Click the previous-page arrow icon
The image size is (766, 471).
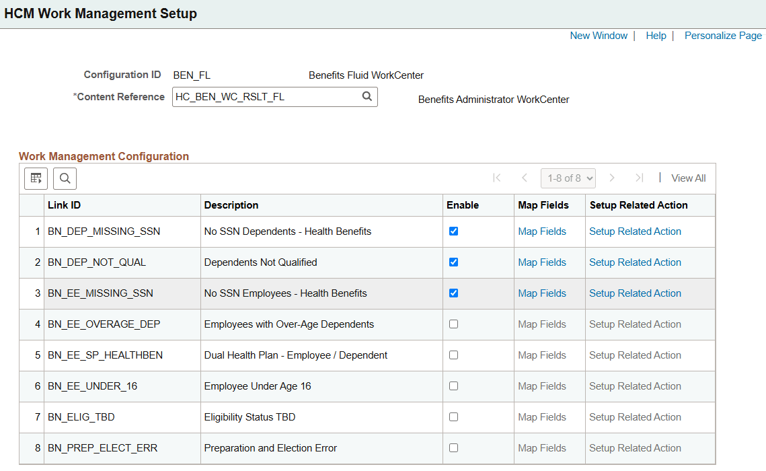click(x=524, y=178)
